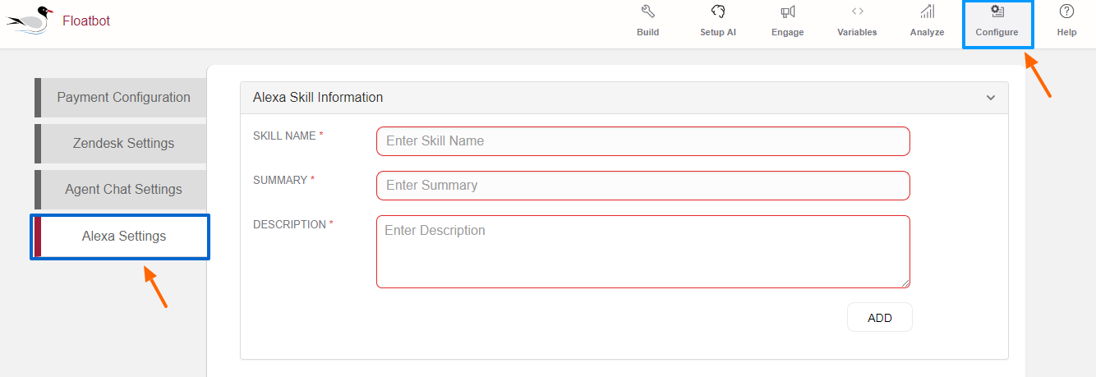The image size is (1096, 377).
Task: Open the Analyze bar chart icon
Action: pyautogui.click(x=927, y=12)
